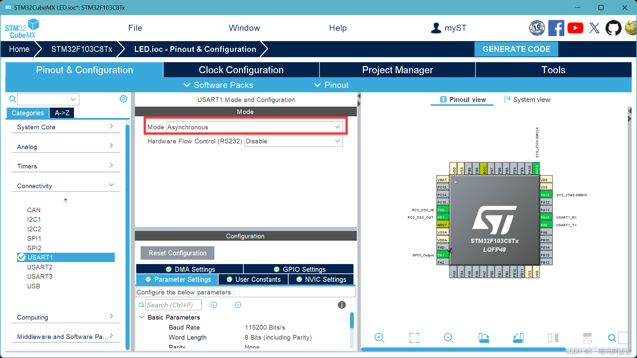Click the PA10 USART1_RX pin
Image resolution: width=637 pixels, height=358 pixels.
pos(546,217)
